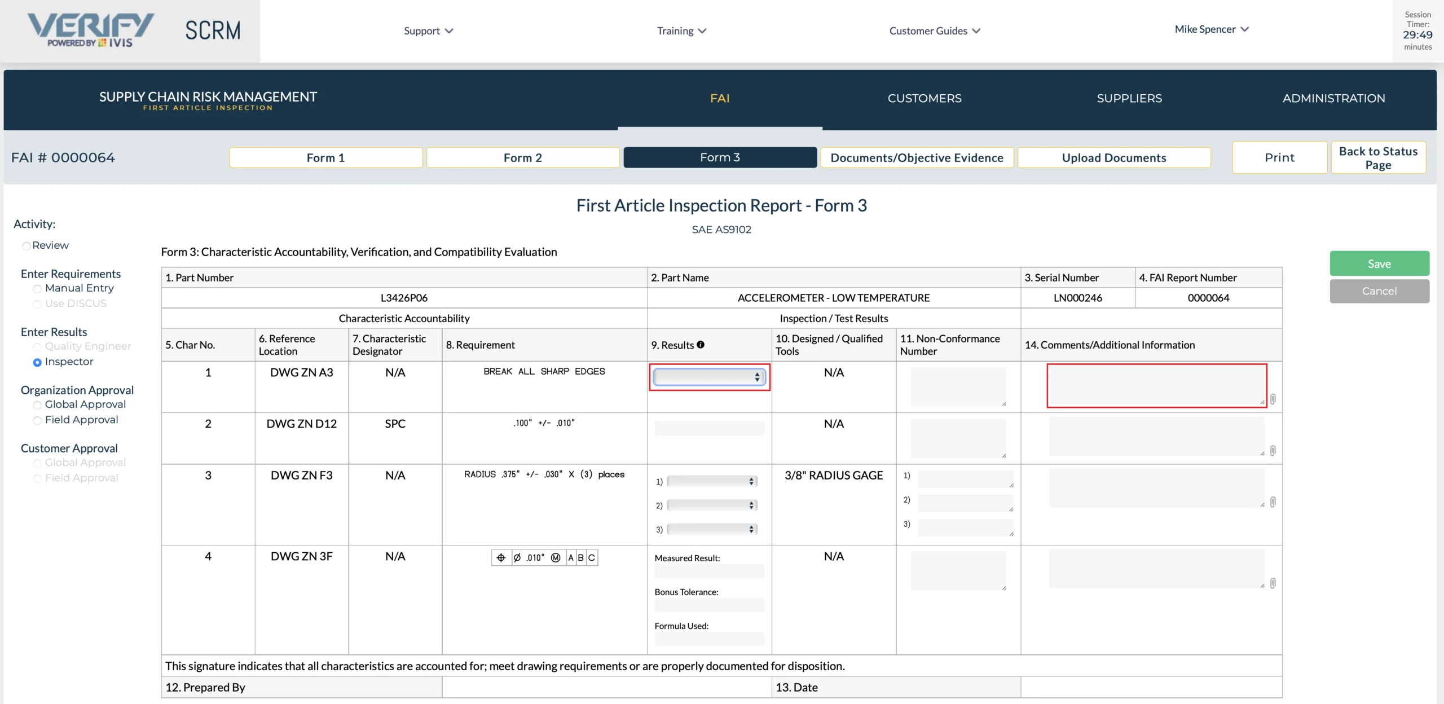1444x704 pixels.
Task: Click the SCRM header title
Action: 213,30
